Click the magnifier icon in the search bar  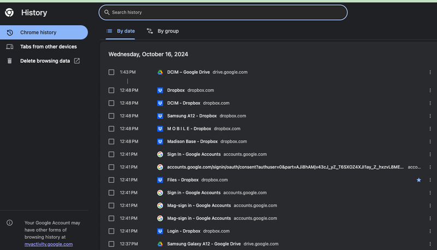click(x=107, y=12)
